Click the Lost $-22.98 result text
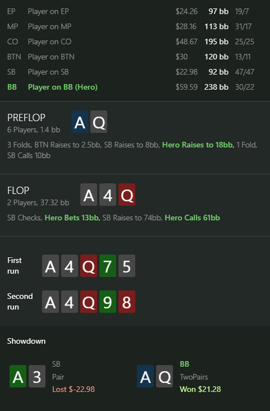This screenshot has height=411, width=270. (x=73, y=389)
